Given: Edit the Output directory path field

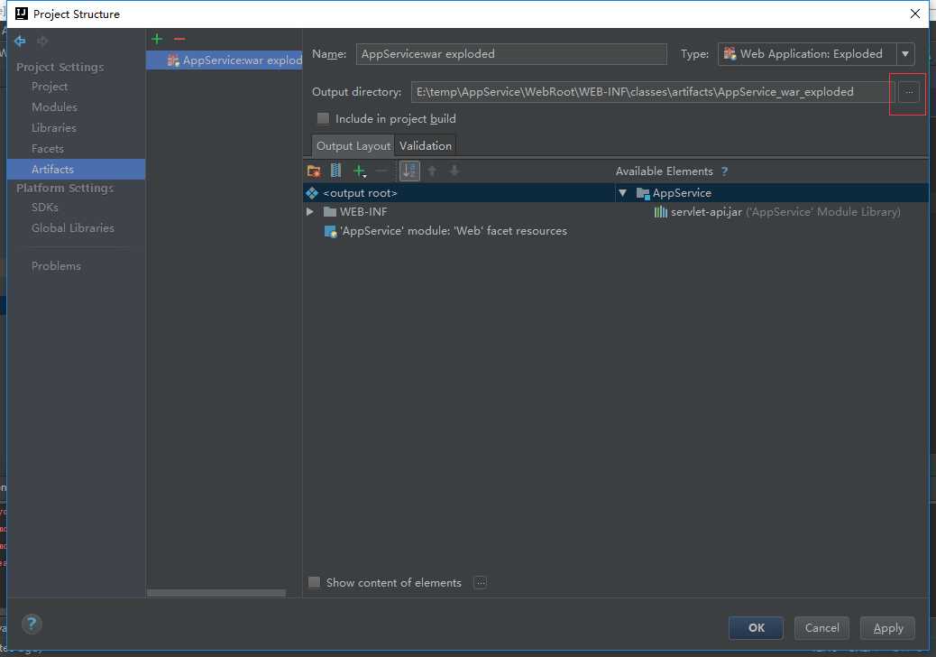Looking at the screenshot, I should point(652,92).
